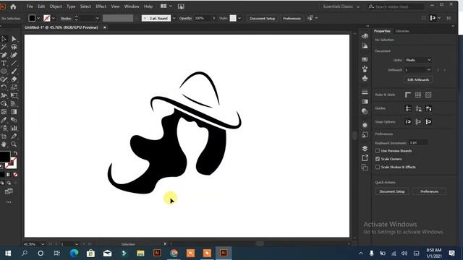Select the Scale tool
The height and width of the screenshot is (260, 463).
tap(14, 87)
